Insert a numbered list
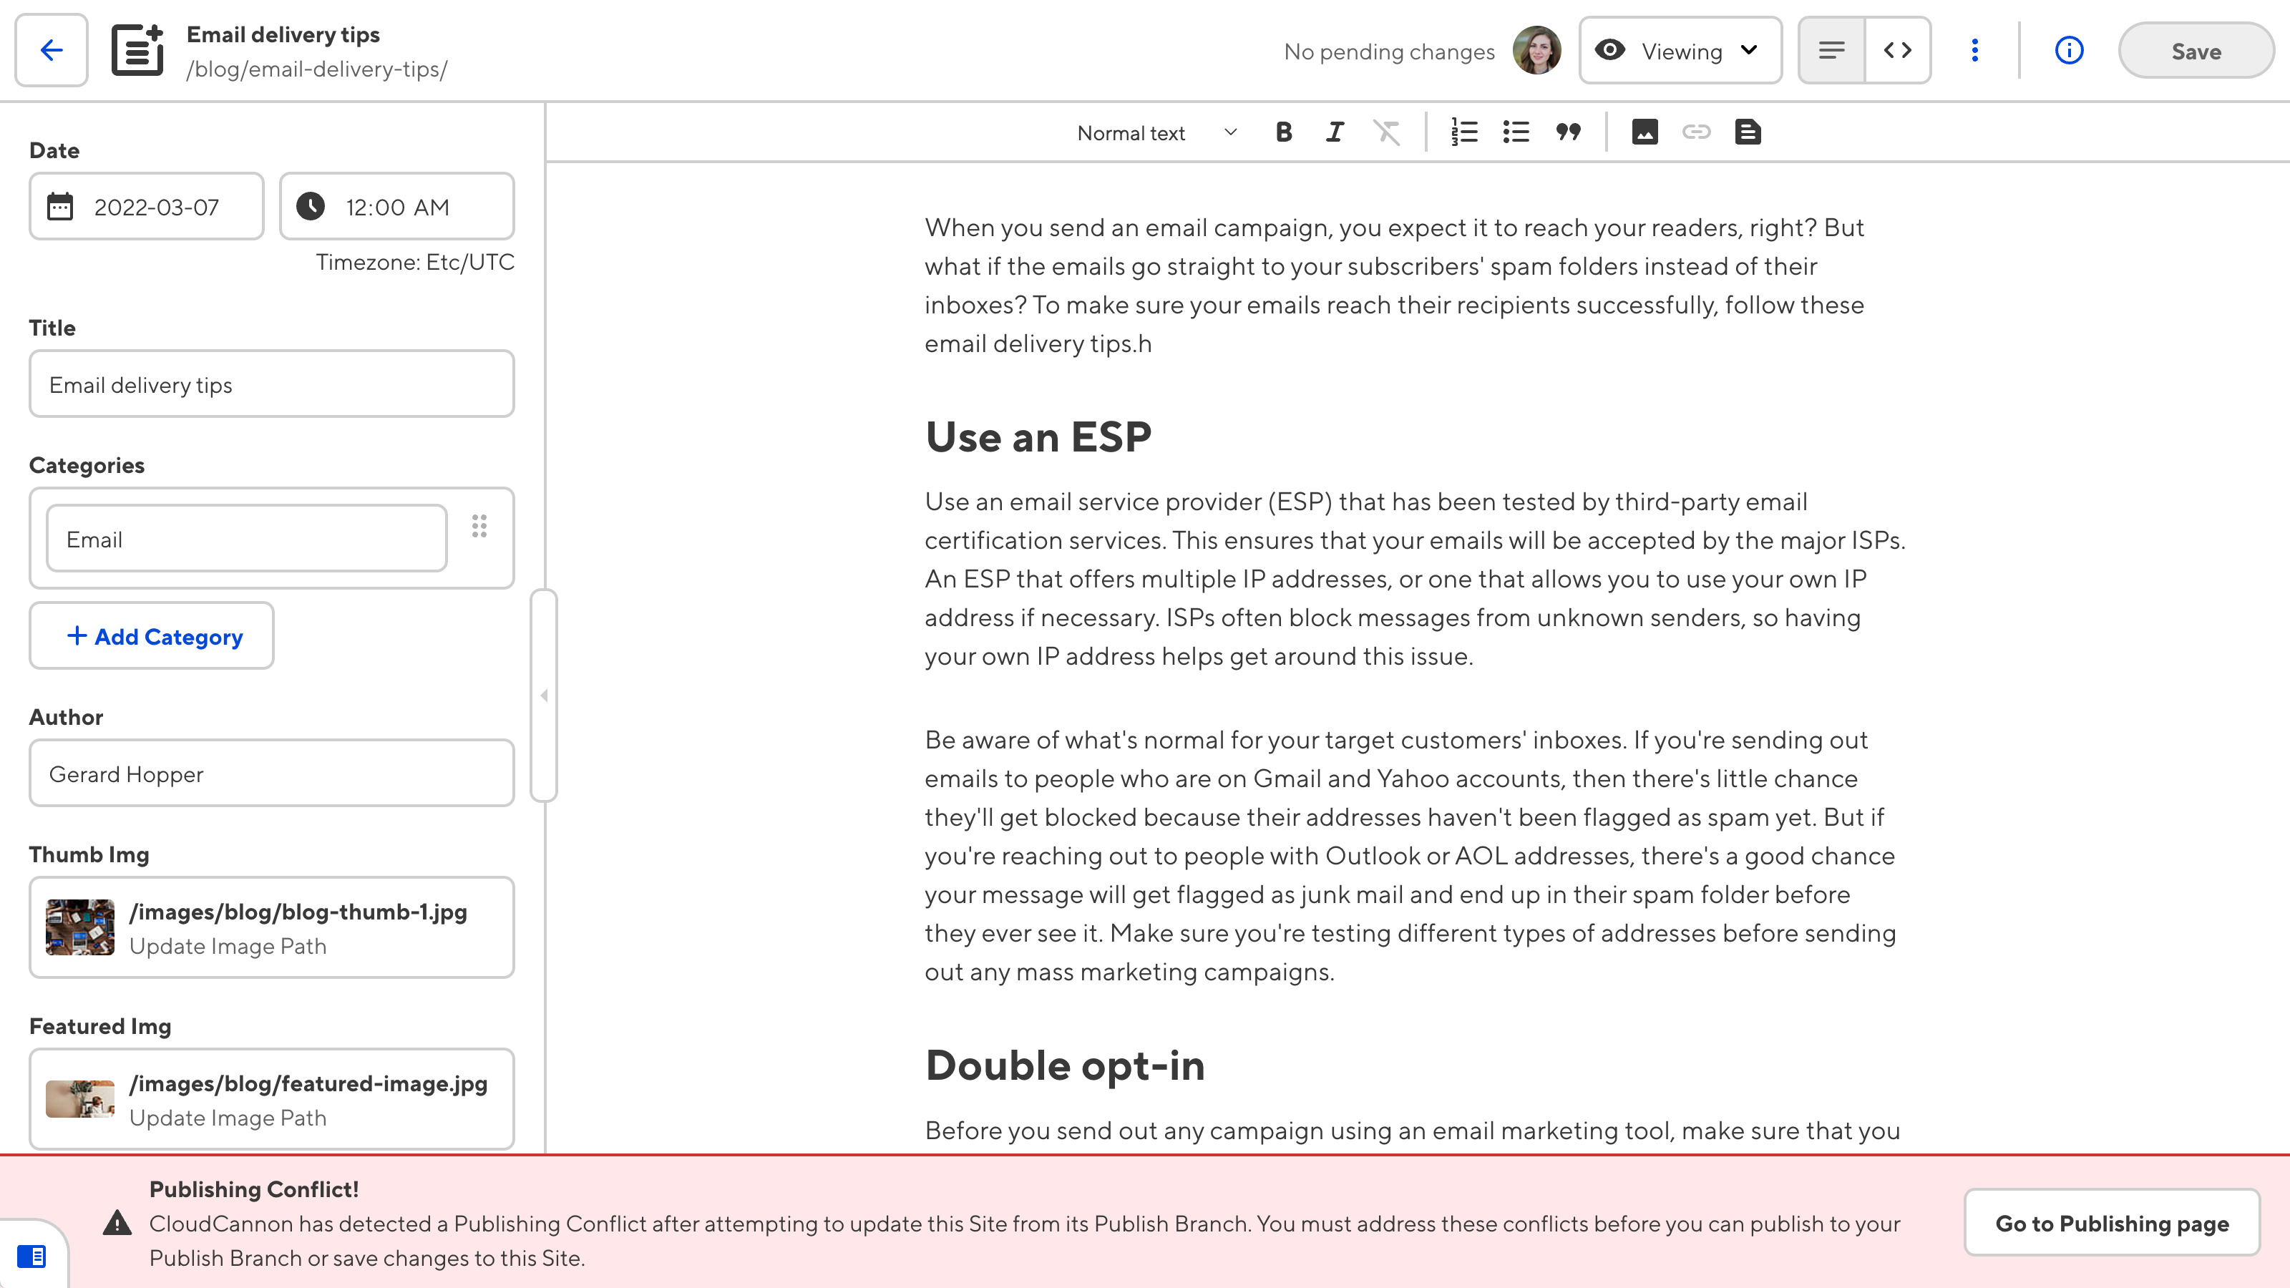2290x1288 pixels. [1464, 132]
